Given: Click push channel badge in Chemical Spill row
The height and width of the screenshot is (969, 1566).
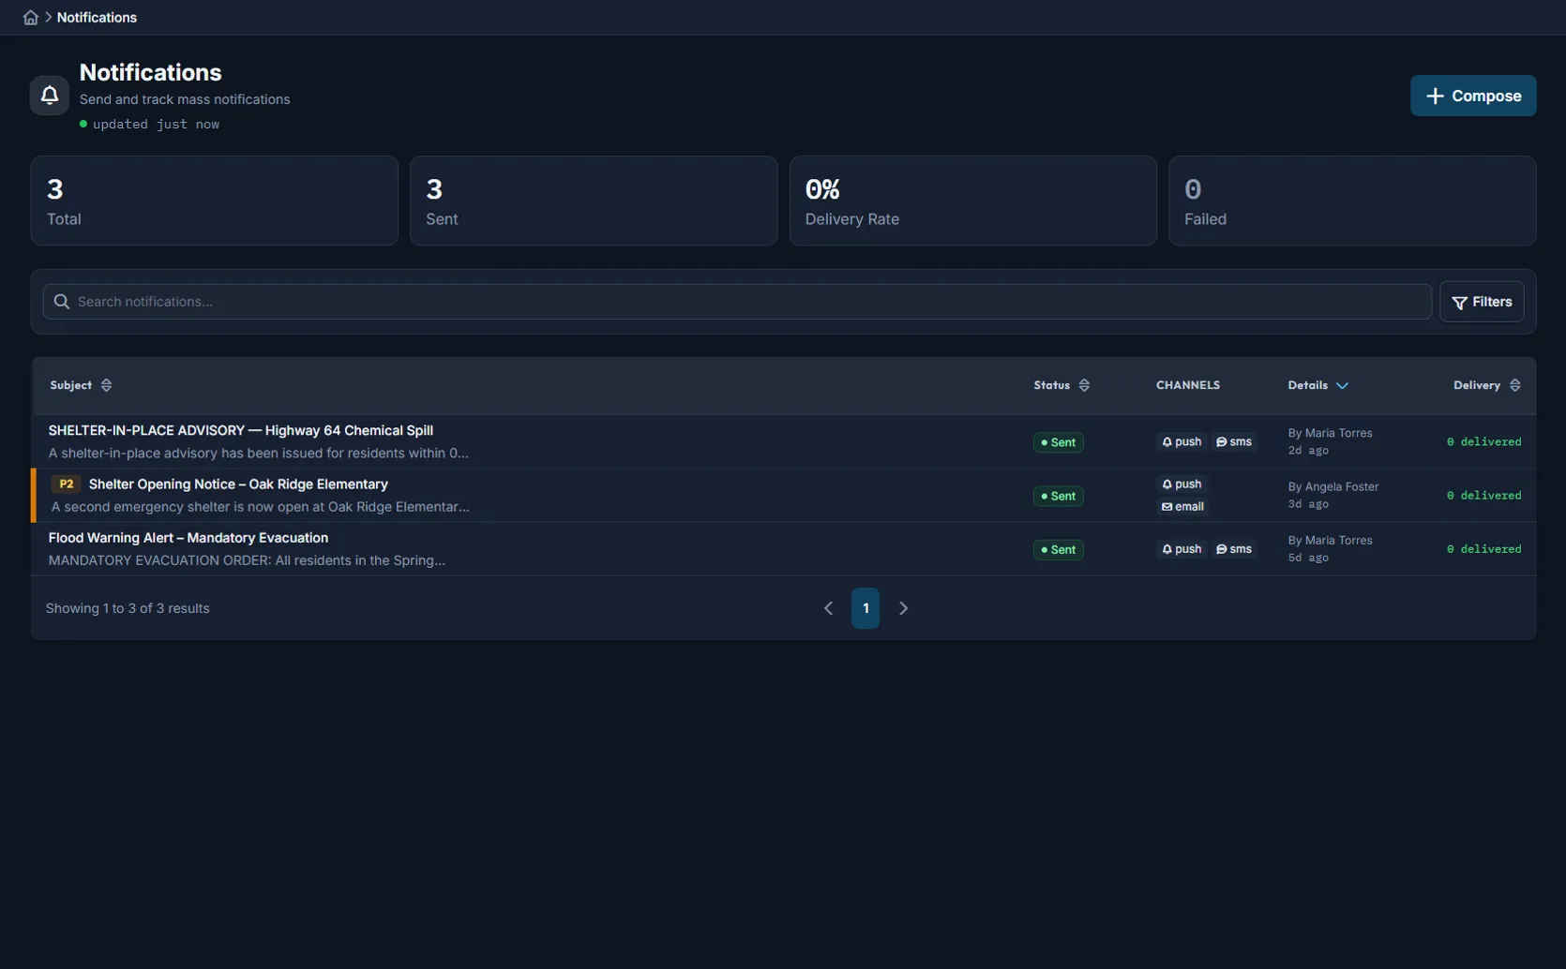Looking at the screenshot, I should coord(1182,442).
